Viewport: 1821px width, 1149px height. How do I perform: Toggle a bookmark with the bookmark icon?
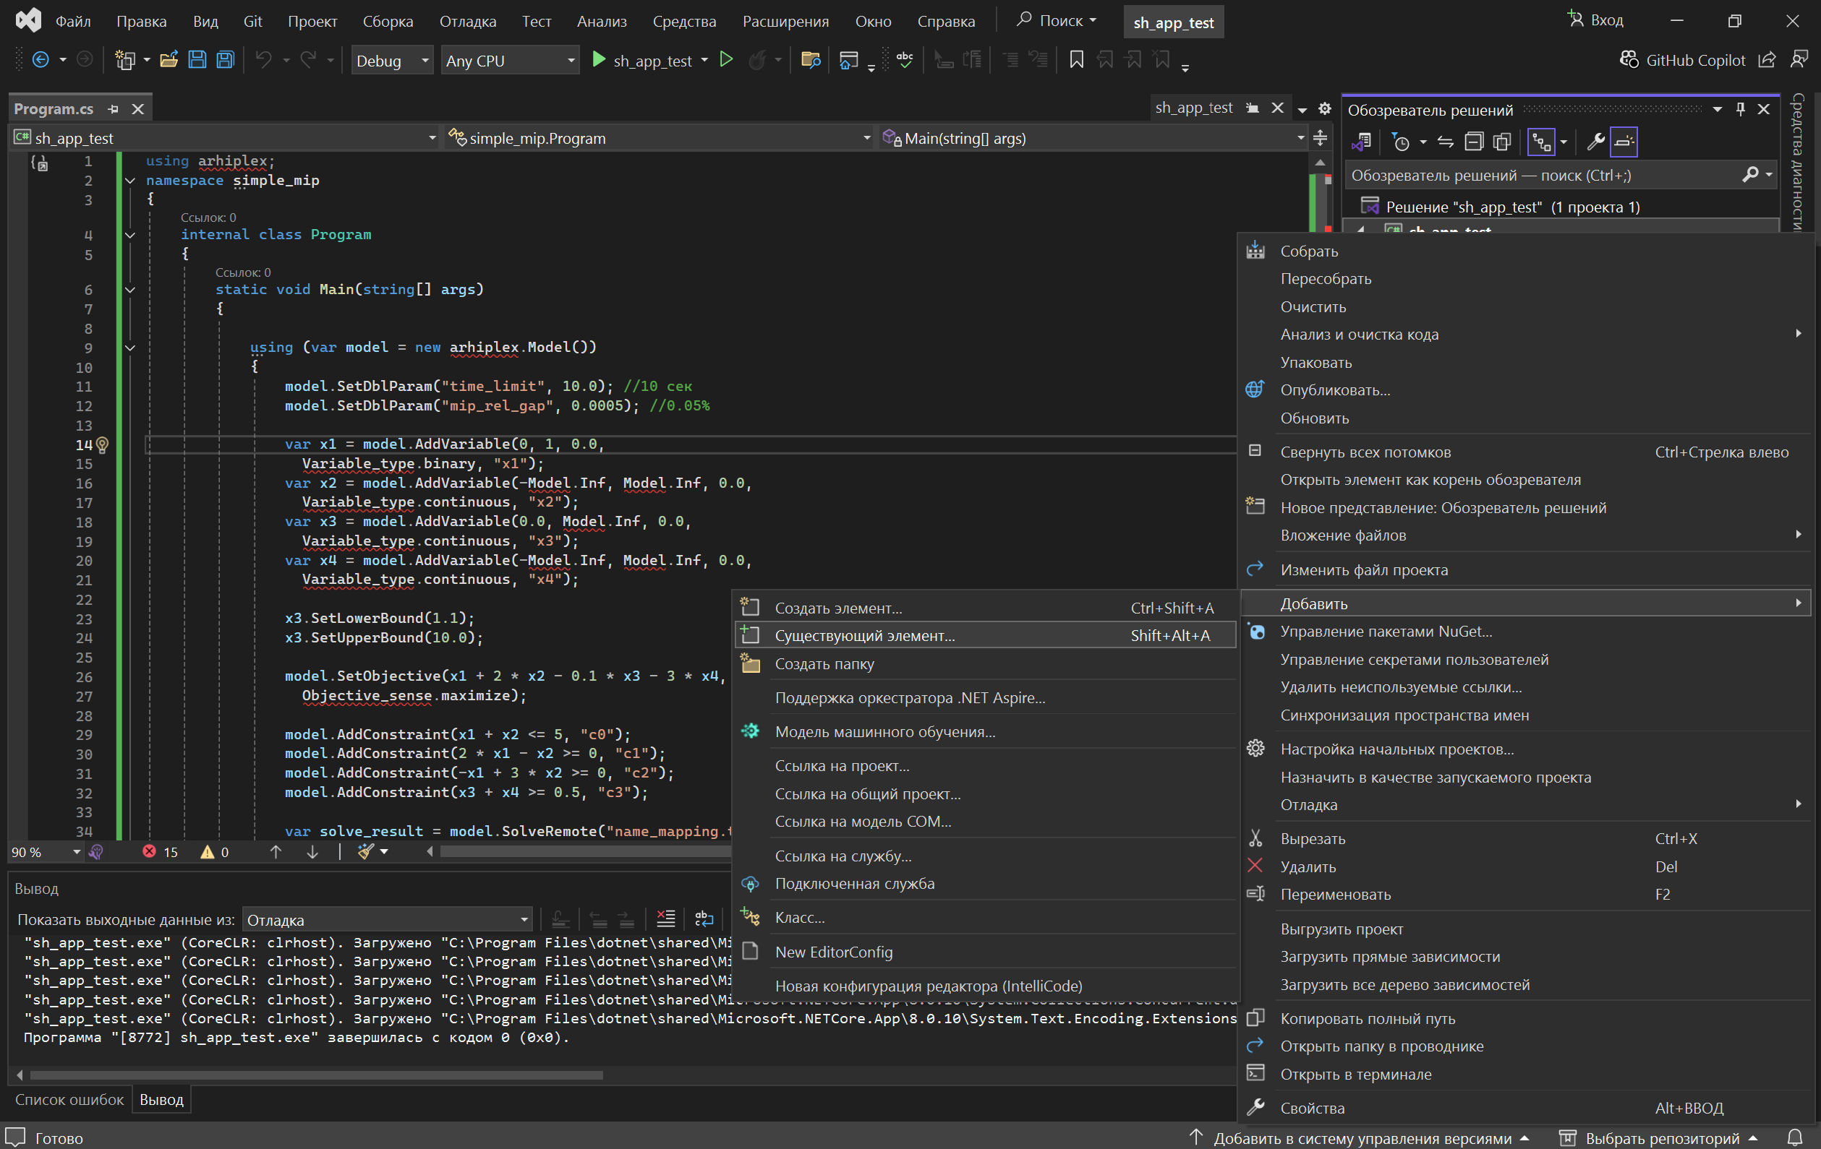[1076, 61]
